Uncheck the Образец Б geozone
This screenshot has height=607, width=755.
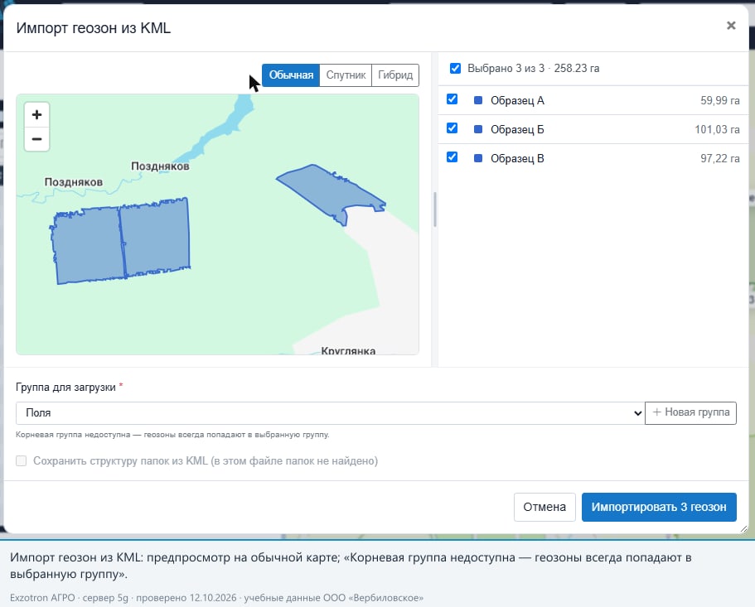pos(453,128)
